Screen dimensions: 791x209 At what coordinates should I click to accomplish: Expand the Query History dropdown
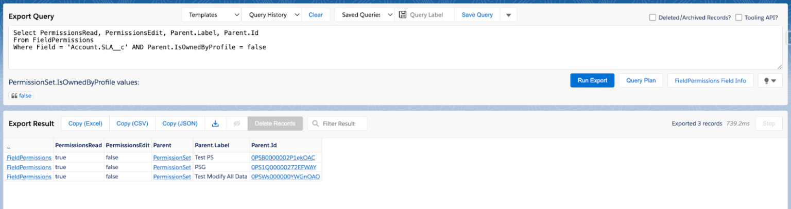click(x=271, y=15)
